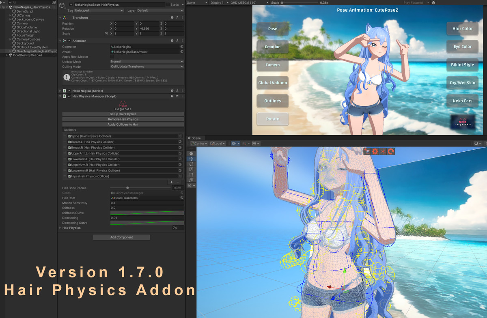This screenshot has width=487, height=318.
Task: Open the Animator component more-options menu
Action: pyautogui.click(x=182, y=41)
